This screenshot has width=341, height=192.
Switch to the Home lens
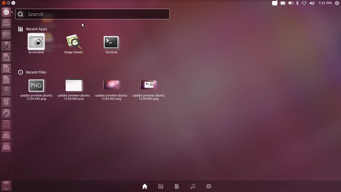(145, 186)
